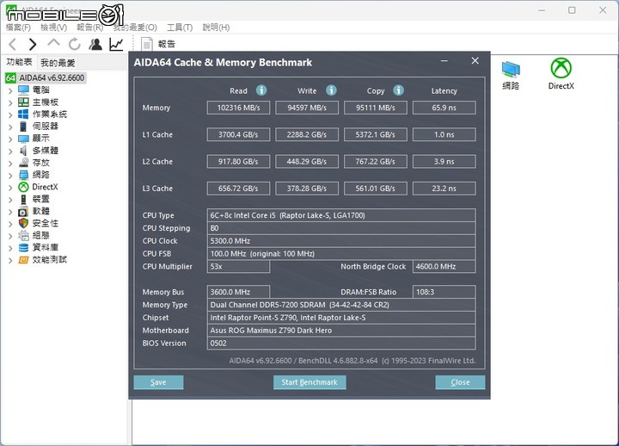Expand the 存放 tree node

point(10,164)
